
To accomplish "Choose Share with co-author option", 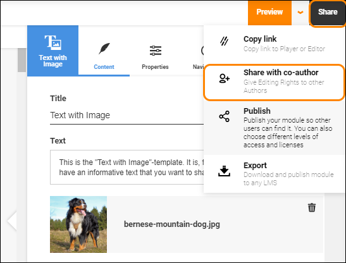I will pos(274,82).
